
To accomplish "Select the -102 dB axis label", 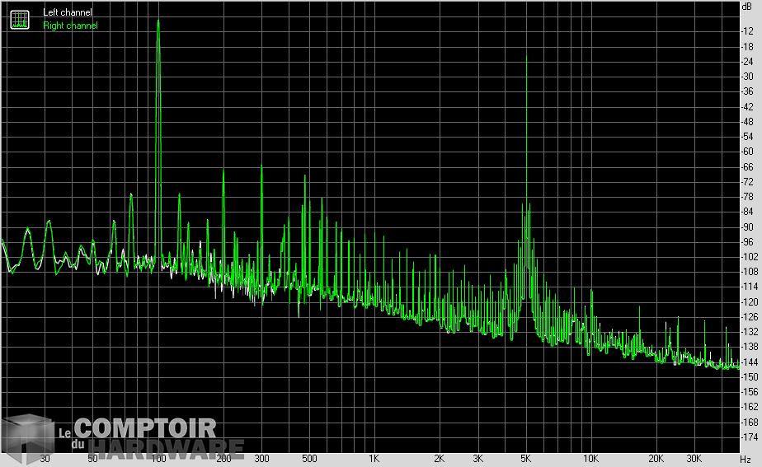I will (748, 257).
